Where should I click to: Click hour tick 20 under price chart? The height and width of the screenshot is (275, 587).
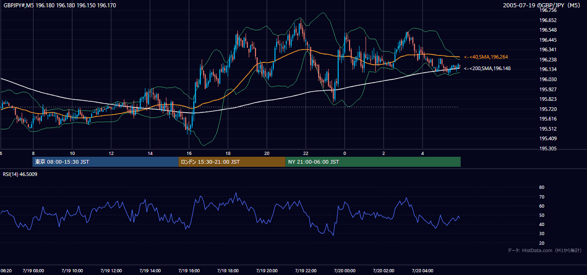click(x=267, y=153)
